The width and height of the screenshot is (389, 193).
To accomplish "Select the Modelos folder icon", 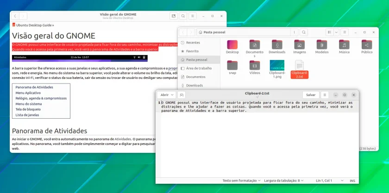I will point(322,44).
